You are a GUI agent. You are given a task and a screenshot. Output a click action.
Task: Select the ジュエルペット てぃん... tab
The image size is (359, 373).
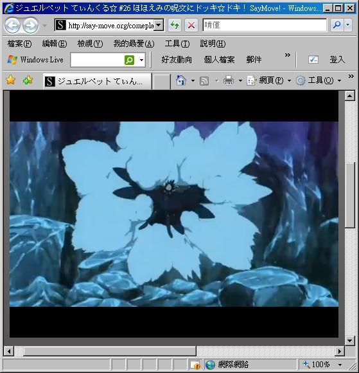[x=97, y=82]
